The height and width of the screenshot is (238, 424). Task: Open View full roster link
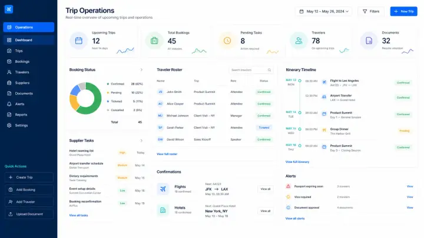coord(167,154)
